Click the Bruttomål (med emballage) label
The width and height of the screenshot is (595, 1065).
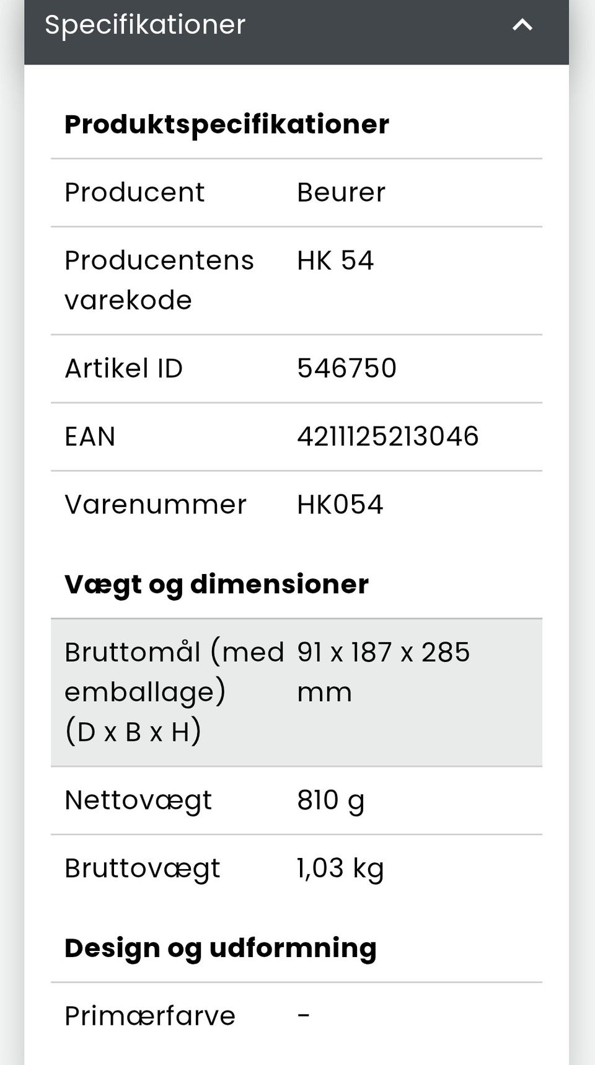tap(174, 691)
